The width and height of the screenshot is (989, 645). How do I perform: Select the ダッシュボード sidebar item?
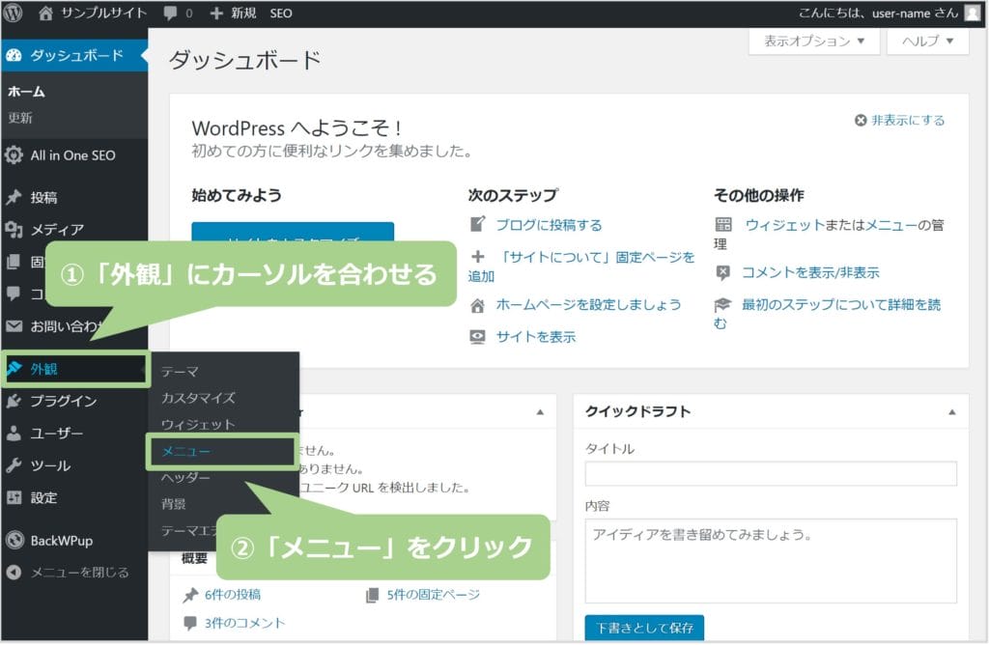pos(73,55)
